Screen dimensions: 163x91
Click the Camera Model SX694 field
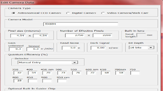tap(81, 24)
